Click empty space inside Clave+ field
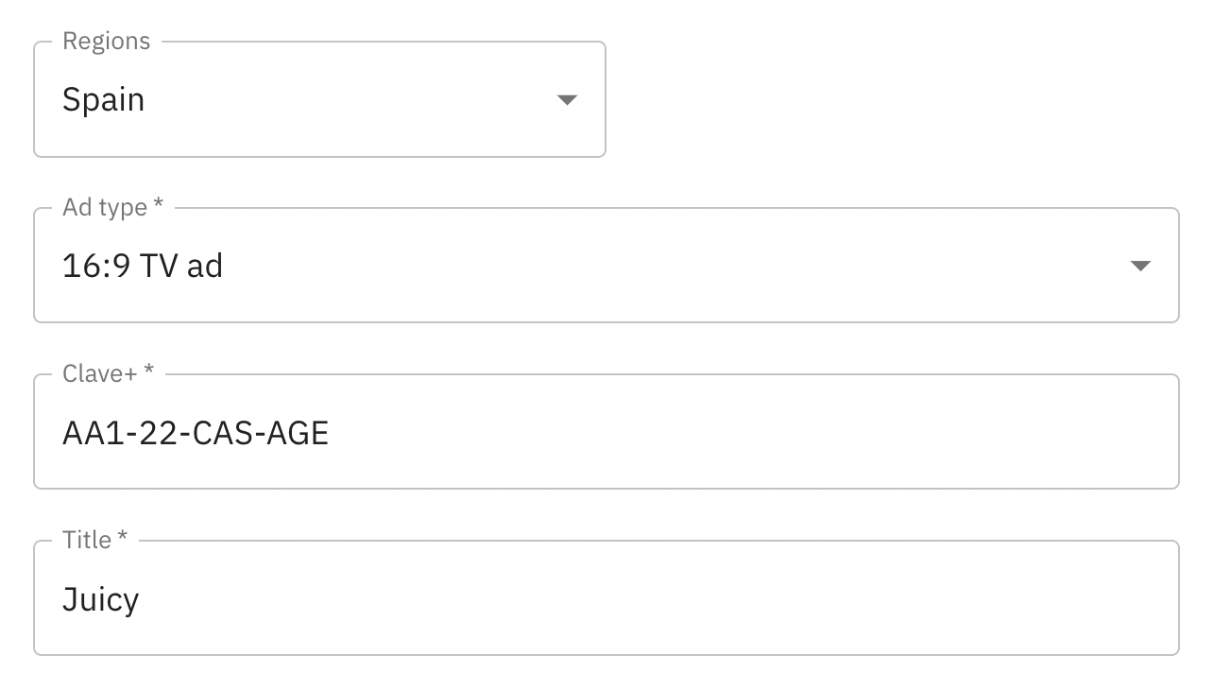Screen dimensions: 1213x673 click(756, 433)
